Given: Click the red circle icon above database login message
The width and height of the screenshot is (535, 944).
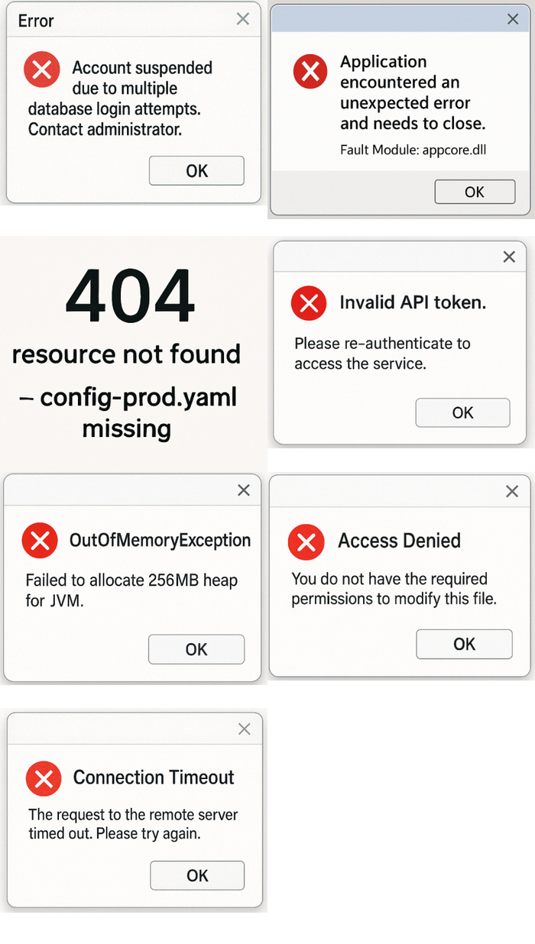Looking at the screenshot, I should 42,70.
